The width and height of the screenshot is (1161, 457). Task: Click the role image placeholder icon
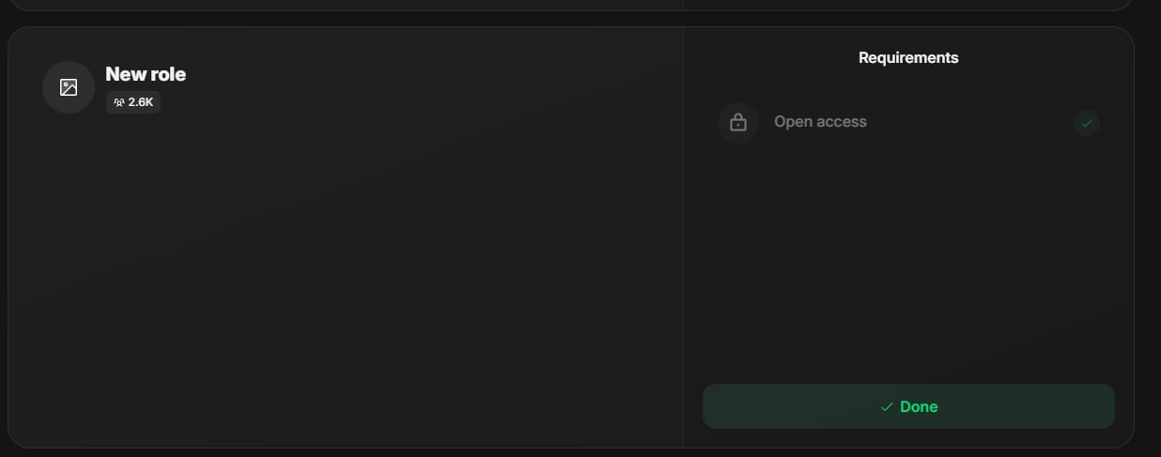click(69, 87)
